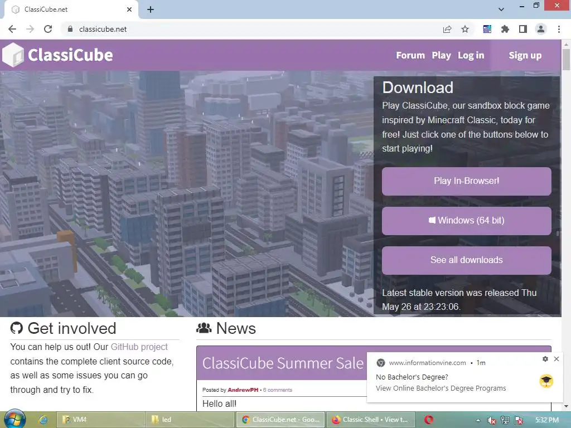
Task: Switch to Classic Shell Firefox taskbar window
Action: click(x=371, y=420)
